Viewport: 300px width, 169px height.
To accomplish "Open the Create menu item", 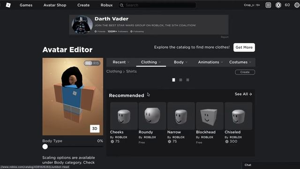I will [x=83, y=5].
